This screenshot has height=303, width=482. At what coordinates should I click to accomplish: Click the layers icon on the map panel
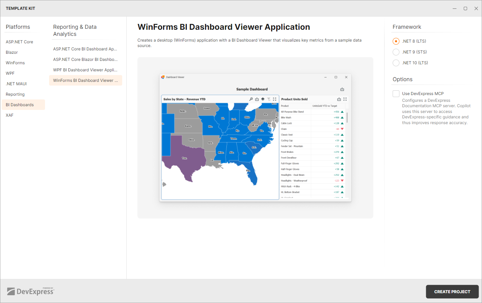263,99
